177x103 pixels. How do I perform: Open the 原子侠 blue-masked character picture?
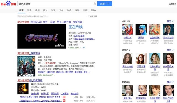(141, 30)
